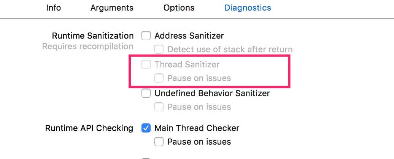Click the Runtime API Checking section label
Image resolution: width=394 pixels, height=159 pixels.
point(89,128)
